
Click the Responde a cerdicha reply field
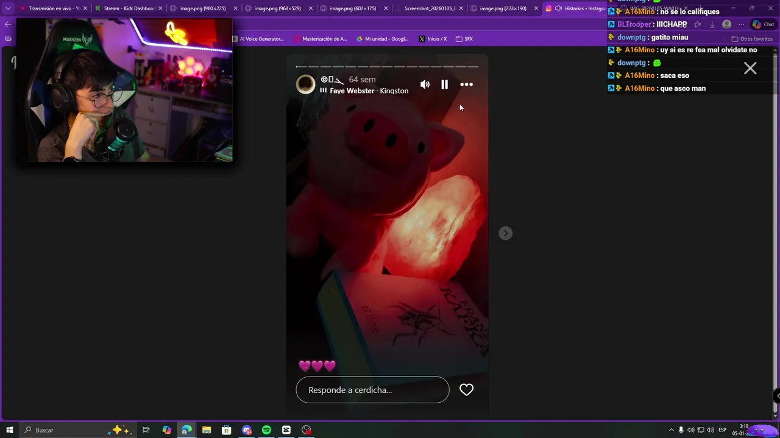[372, 390]
